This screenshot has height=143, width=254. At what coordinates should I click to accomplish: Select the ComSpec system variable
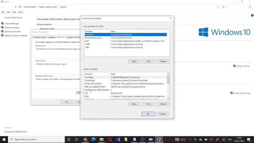pos(126,77)
